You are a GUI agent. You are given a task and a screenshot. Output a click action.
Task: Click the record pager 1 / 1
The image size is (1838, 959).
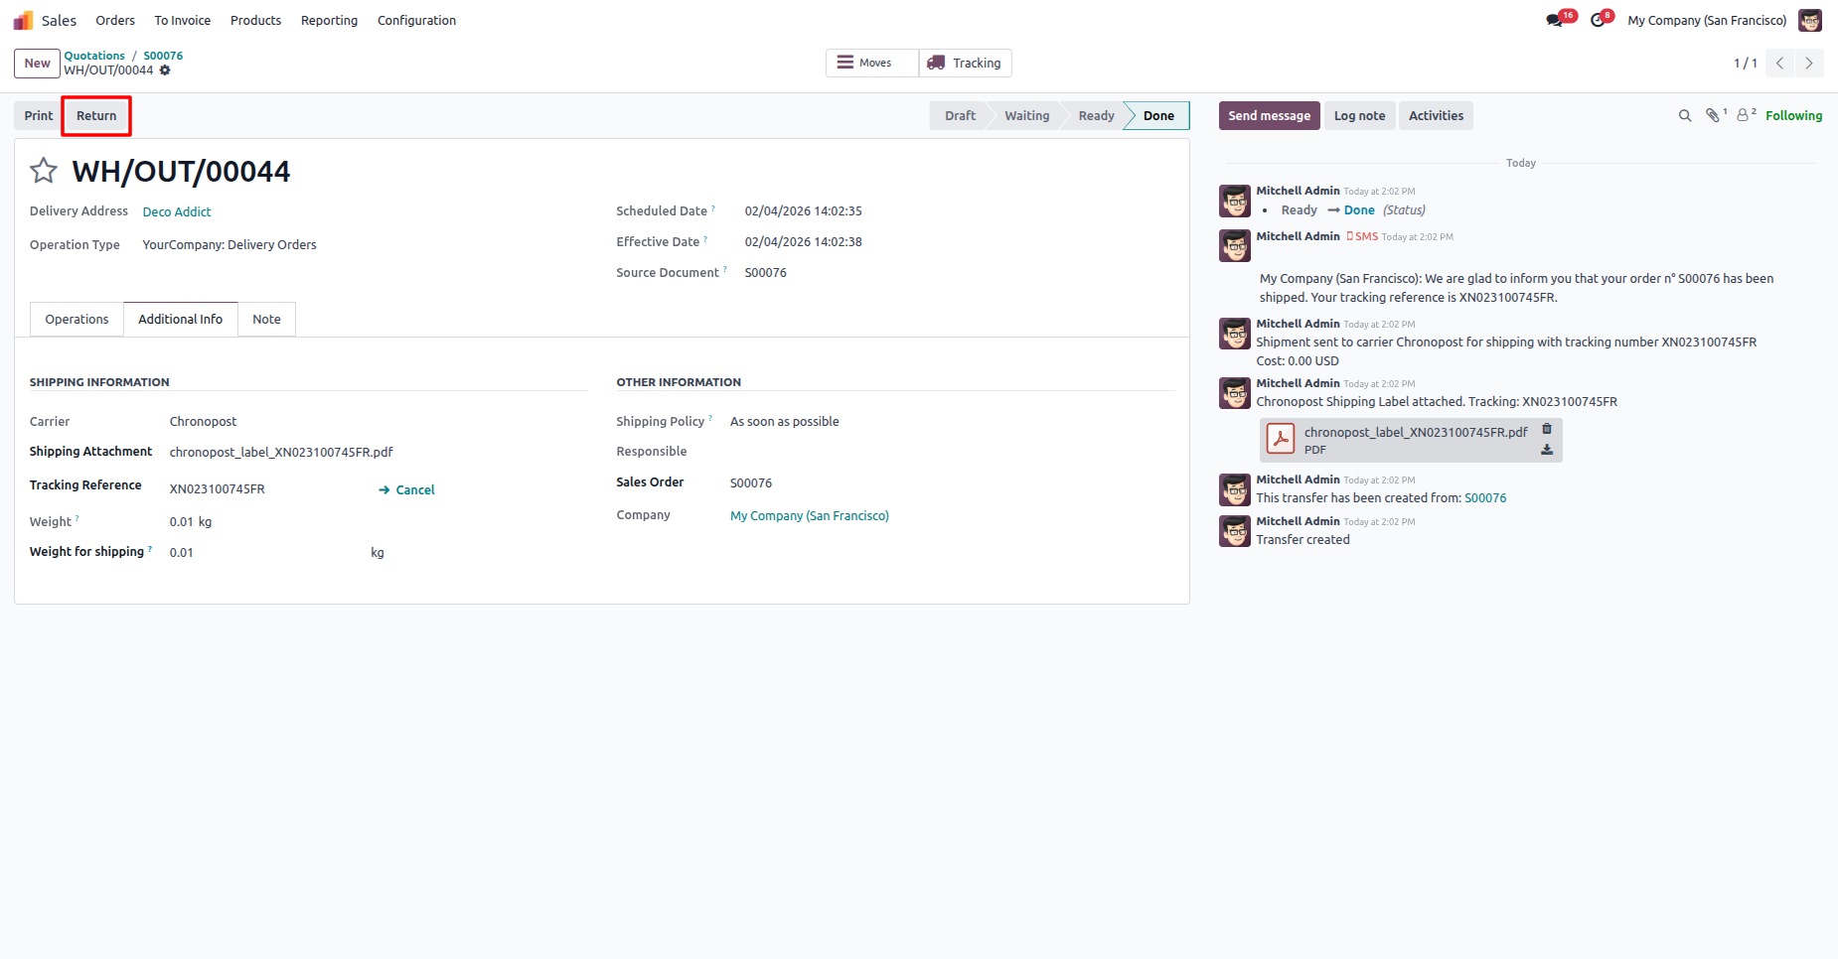(x=1746, y=64)
